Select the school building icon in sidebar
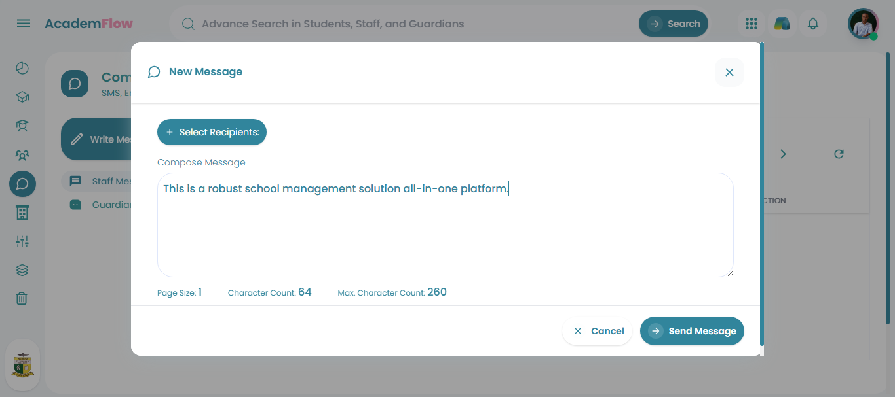This screenshot has width=895, height=397. pyautogui.click(x=22, y=212)
